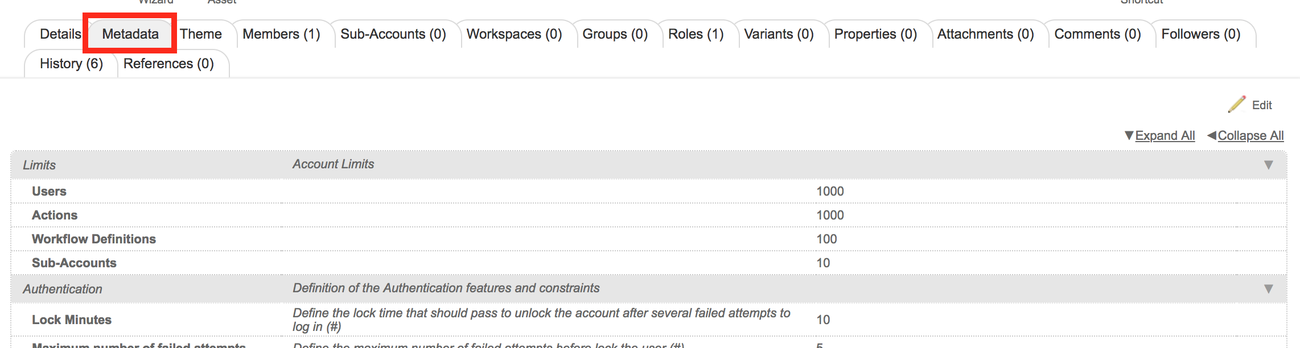Image resolution: width=1300 pixels, height=348 pixels.
Task: Open the Details tab
Action: click(x=60, y=34)
